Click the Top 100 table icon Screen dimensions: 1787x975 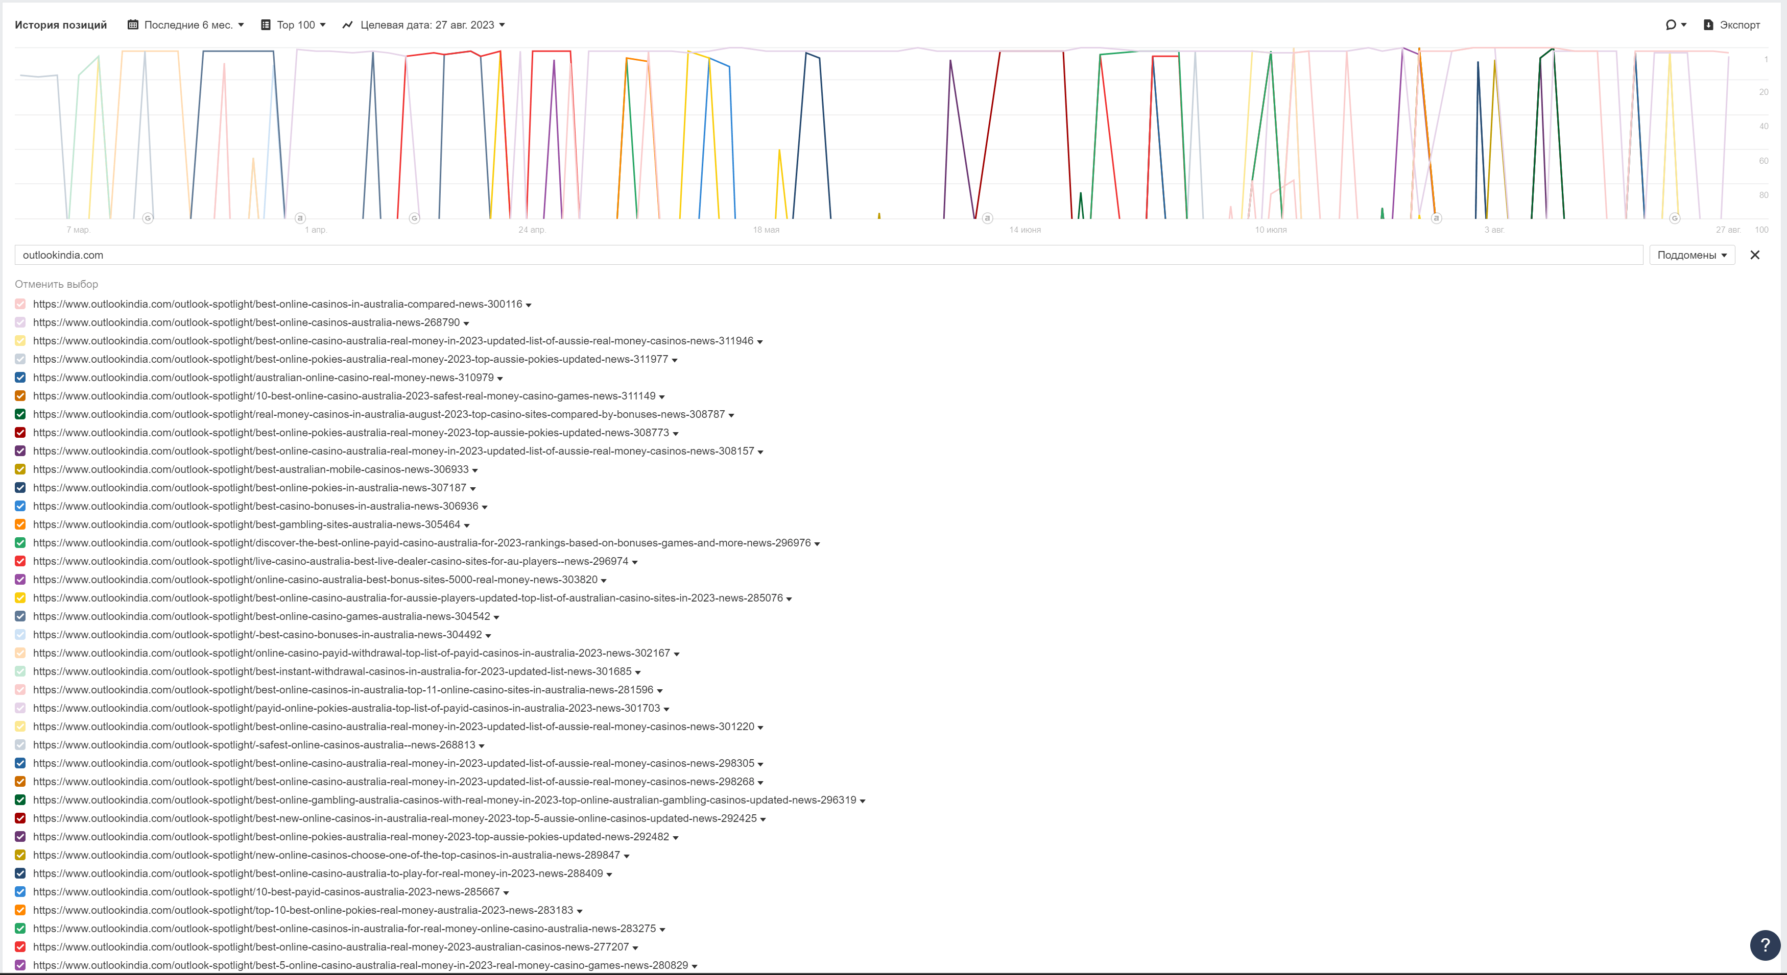[x=265, y=25]
